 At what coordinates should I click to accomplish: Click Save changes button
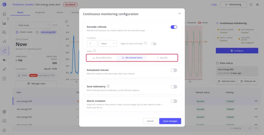click(x=170, y=121)
